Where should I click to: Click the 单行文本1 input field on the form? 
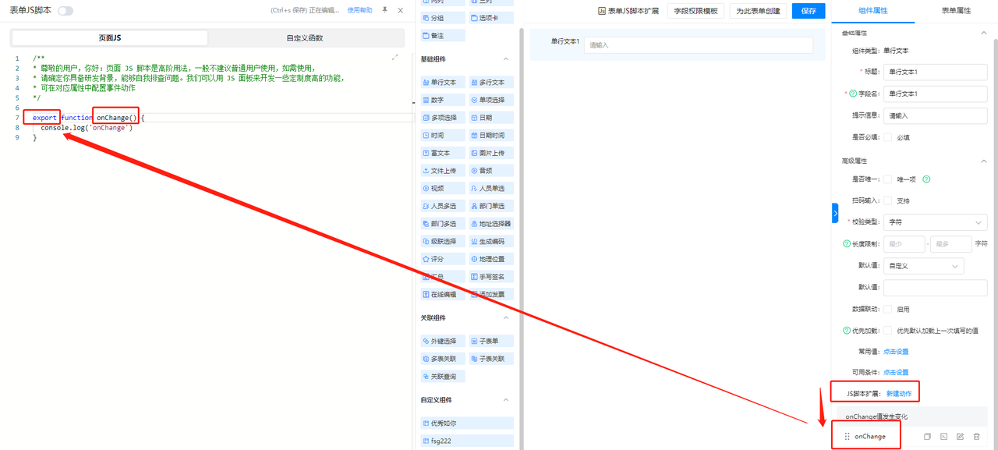click(x=698, y=45)
